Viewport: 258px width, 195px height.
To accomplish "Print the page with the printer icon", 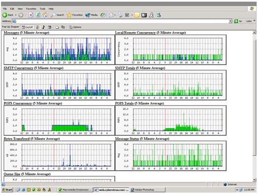I will (120, 15).
